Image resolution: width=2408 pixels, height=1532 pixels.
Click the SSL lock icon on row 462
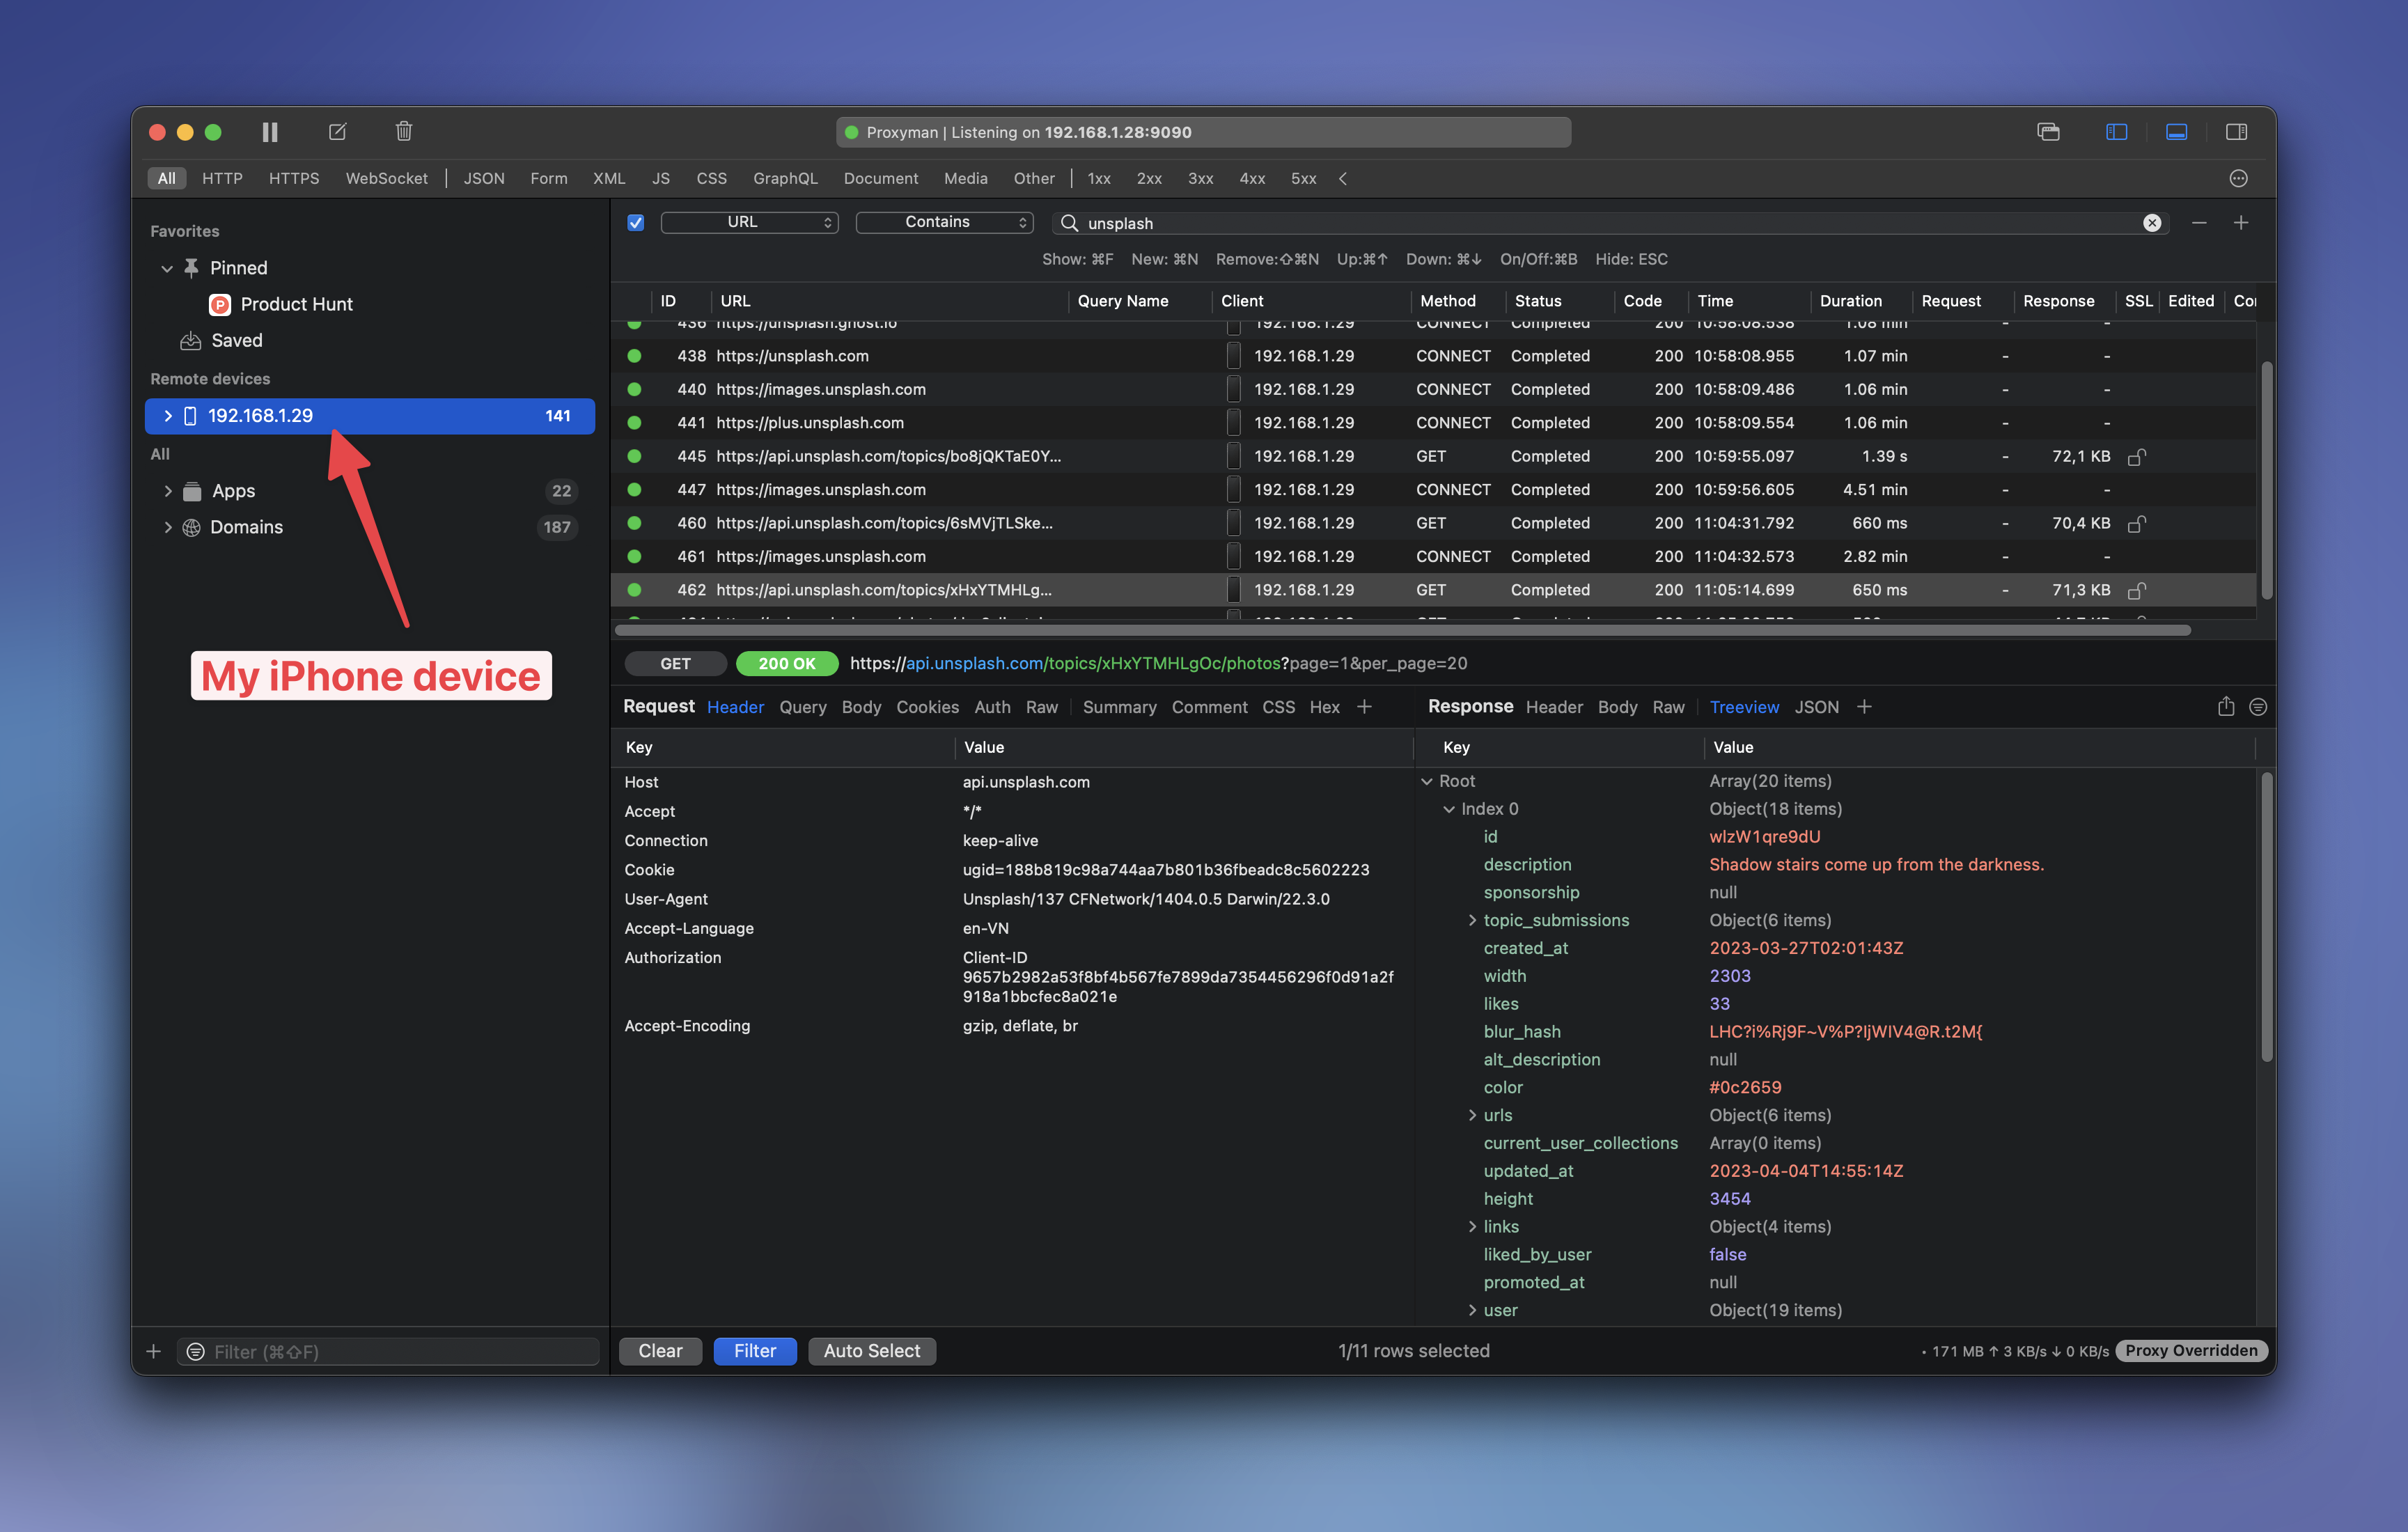(x=2137, y=591)
